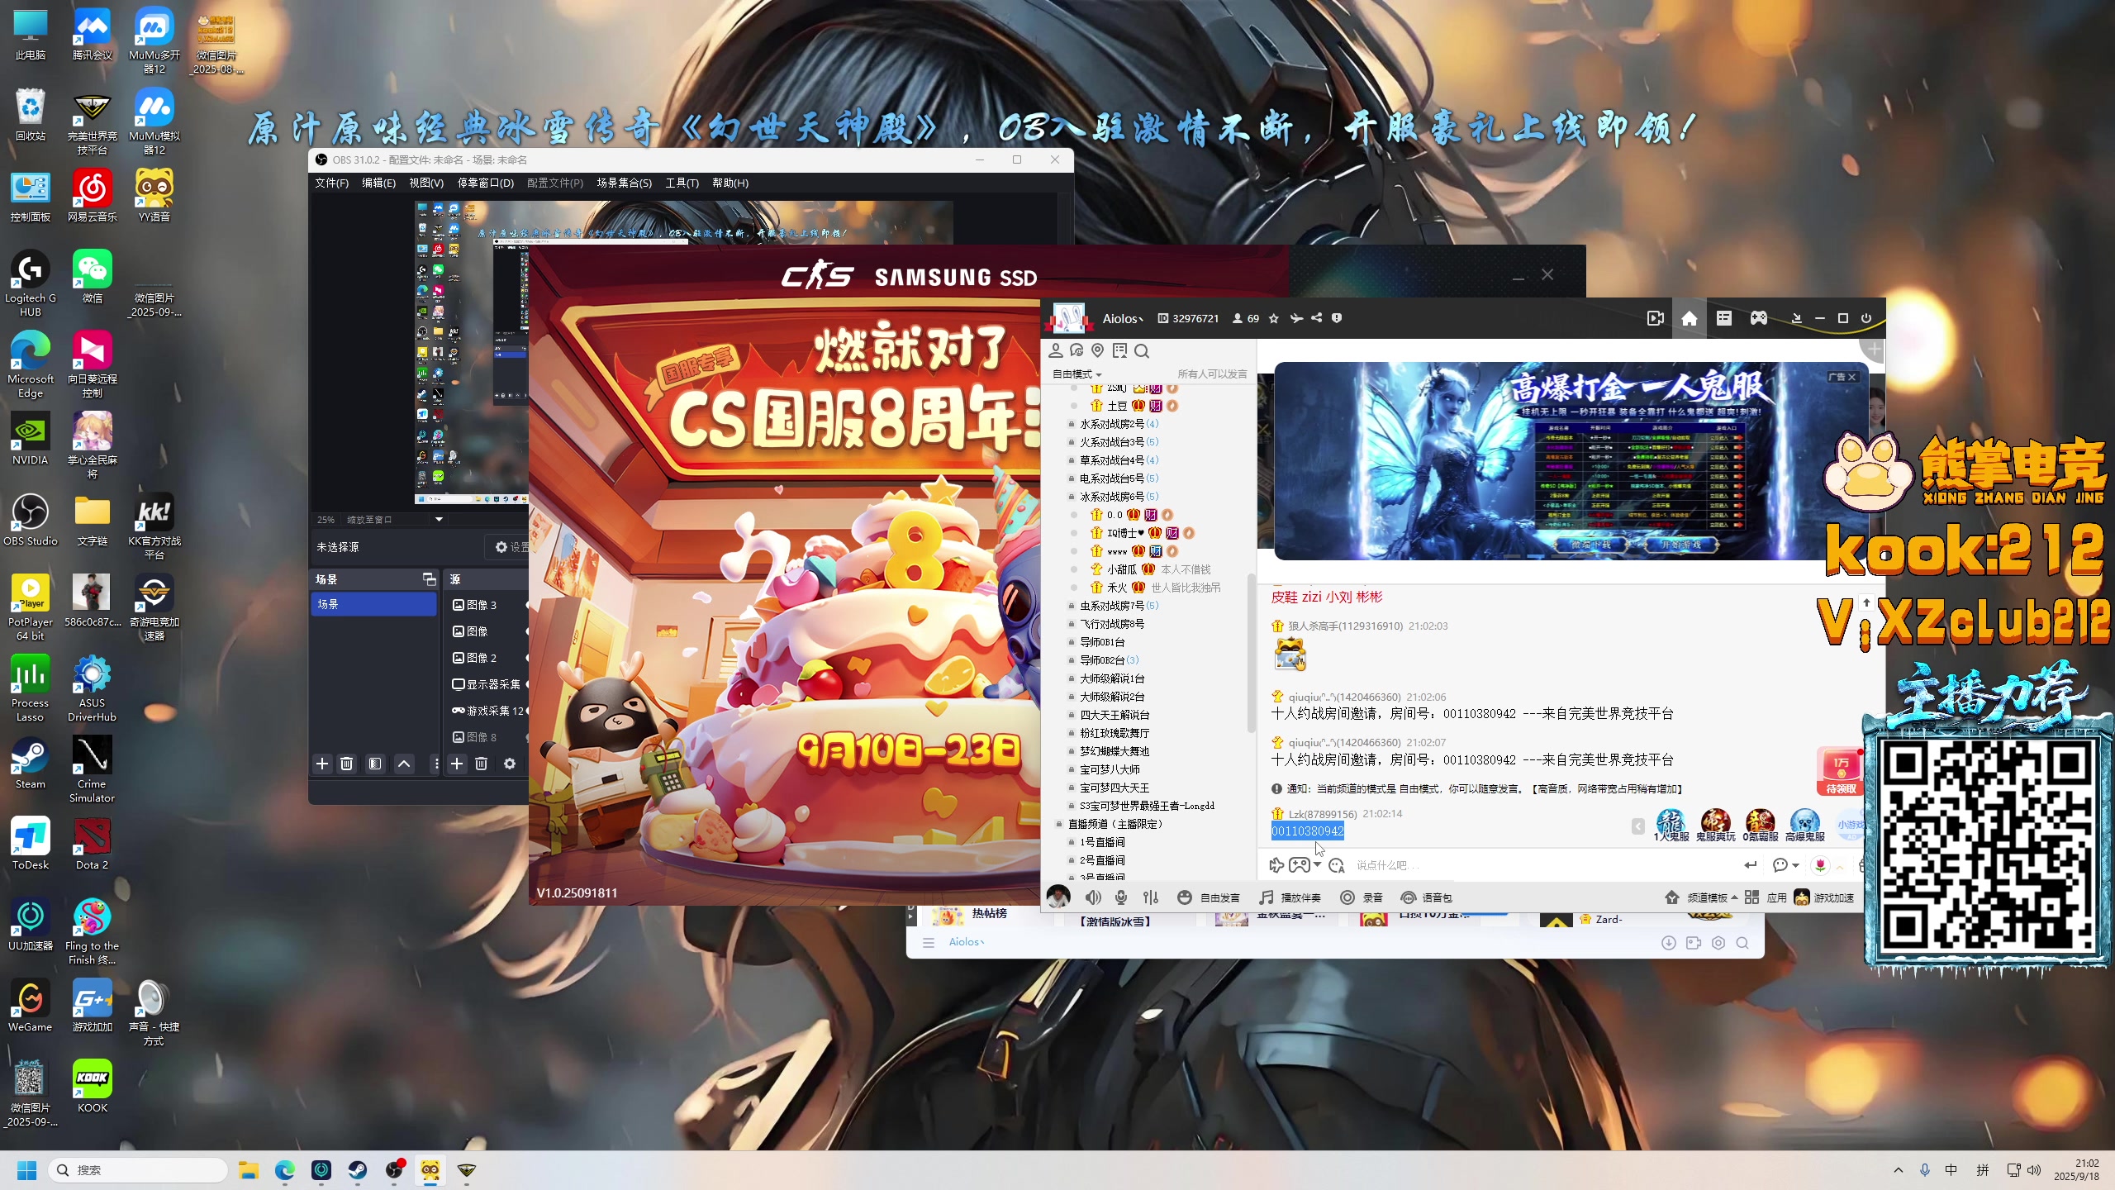Open the YY video live icon

[1656, 318]
